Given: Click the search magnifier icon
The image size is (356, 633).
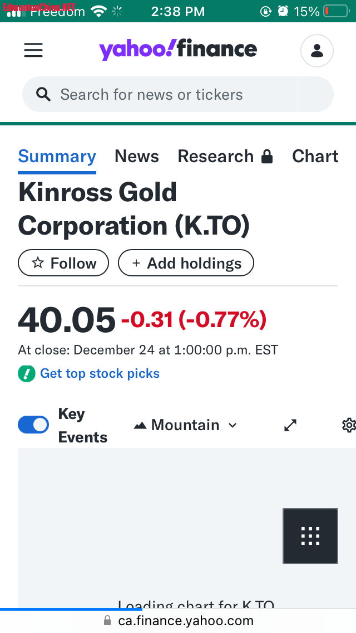Looking at the screenshot, I should (x=43, y=94).
